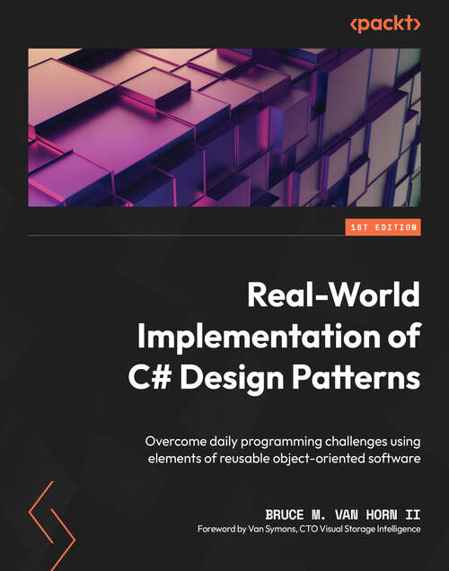Click "Overcome daily programming challenges using" subtitle line
This screenshot has height=571, width=449.
coord(283,442)
